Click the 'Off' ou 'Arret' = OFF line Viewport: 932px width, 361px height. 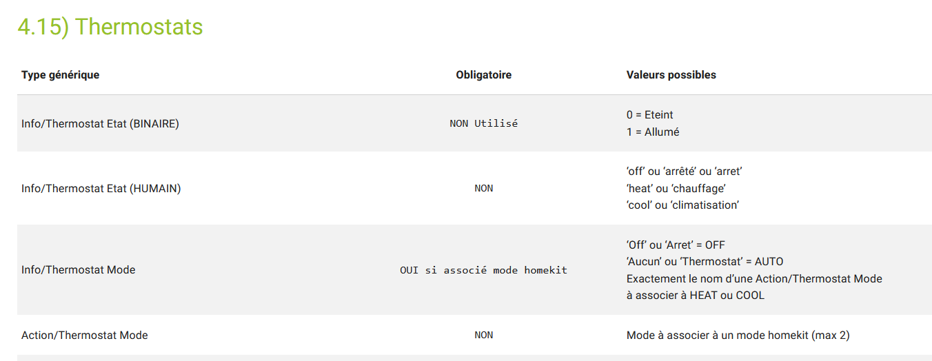(x=676, y=245)
